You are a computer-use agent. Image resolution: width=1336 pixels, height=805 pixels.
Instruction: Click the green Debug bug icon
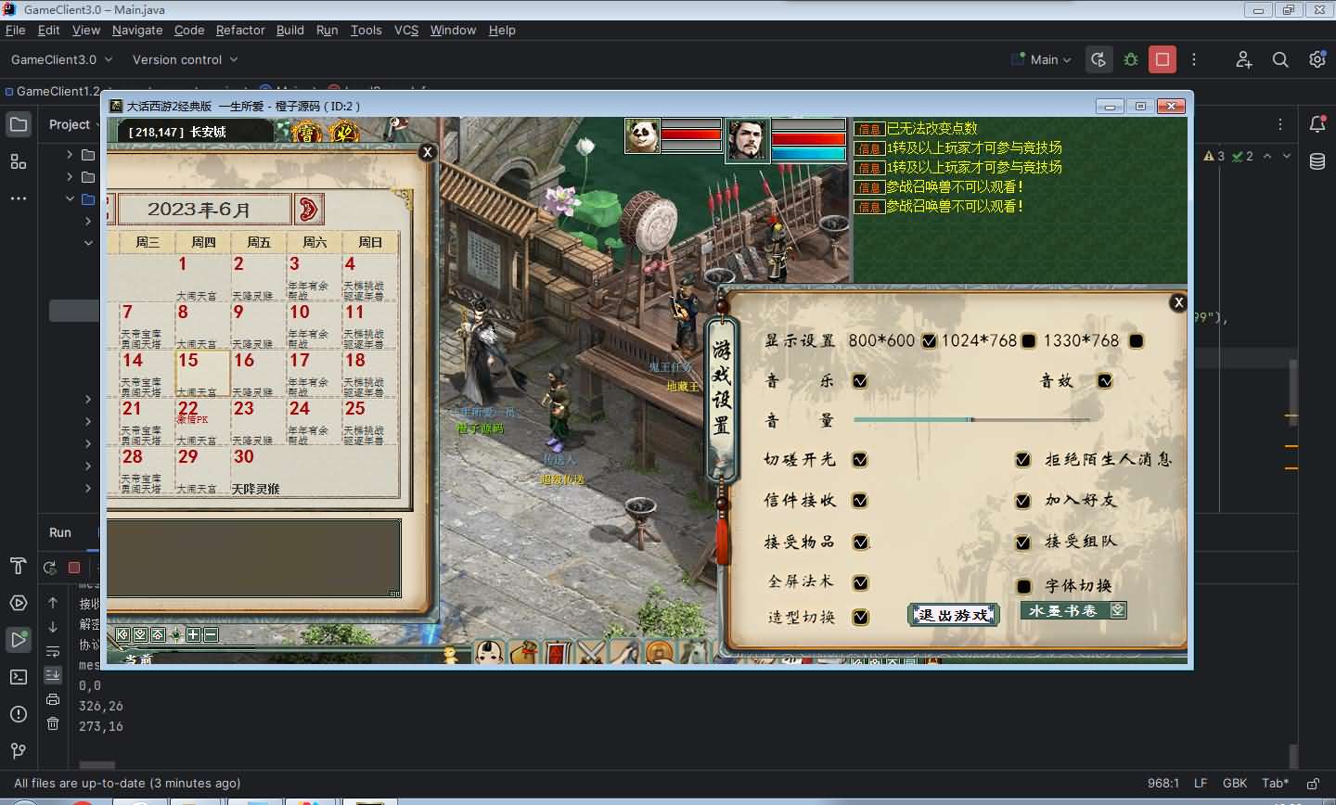click(x=1131, y=59)
